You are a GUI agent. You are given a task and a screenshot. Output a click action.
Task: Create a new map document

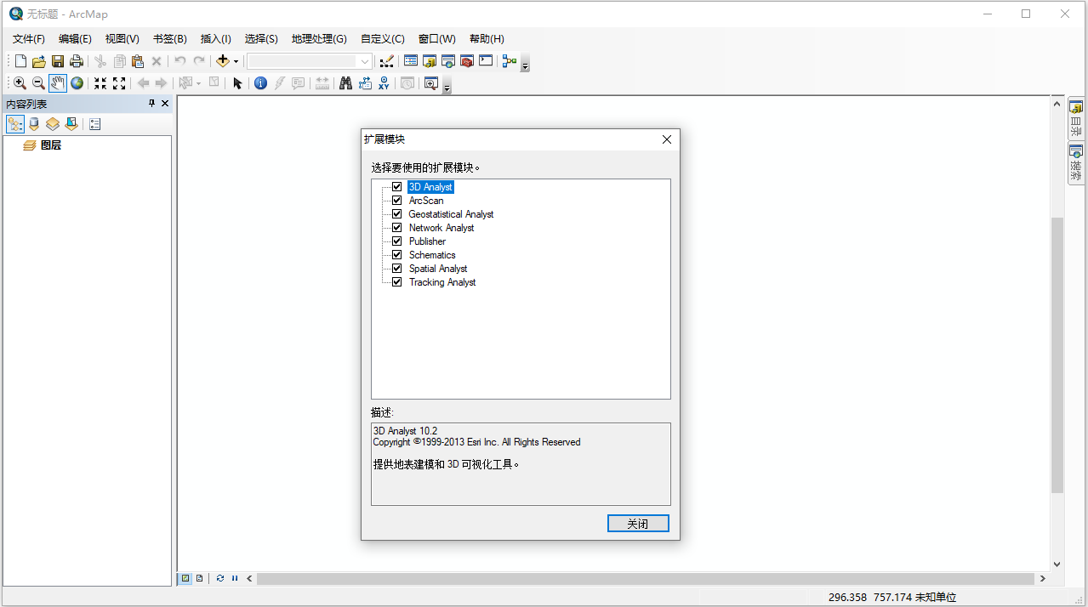point(20,61)
